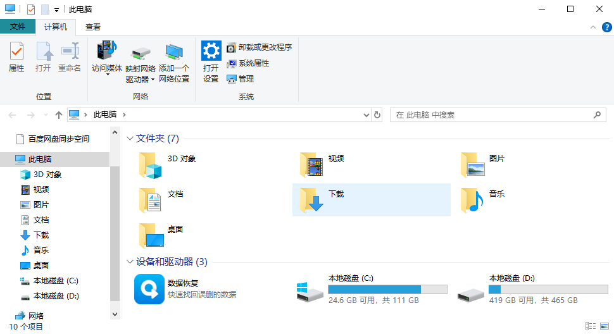Screen dimensions: 614x334
Task: Switch to the 查看 tab
Action: point(93,27)
